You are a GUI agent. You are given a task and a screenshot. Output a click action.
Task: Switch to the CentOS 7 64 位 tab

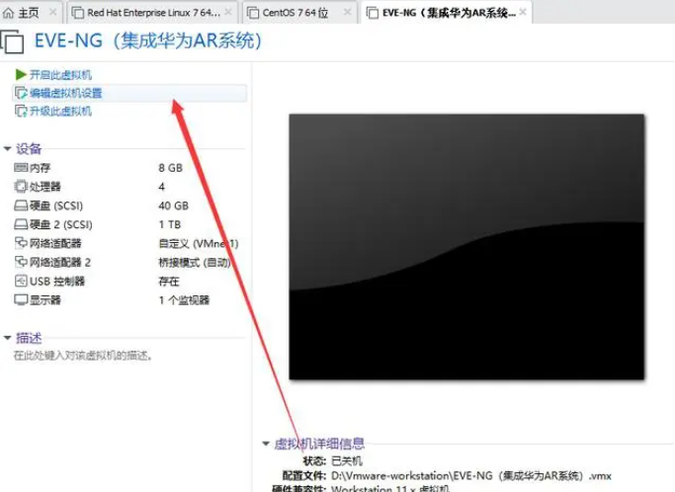coord(300,13)
